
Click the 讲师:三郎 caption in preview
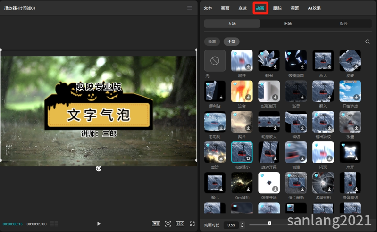click(99, 133)
